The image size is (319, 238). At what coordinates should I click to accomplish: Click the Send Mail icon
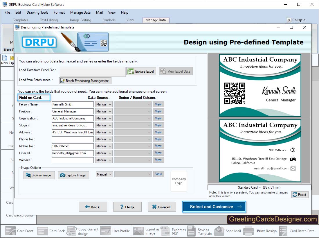(x=219, y=231)
